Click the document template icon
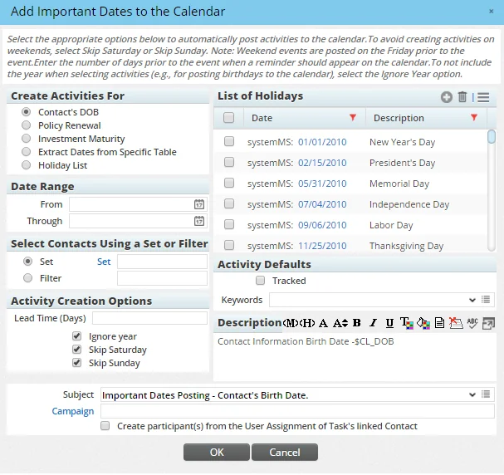Screen dimensions: 504x475 (439, 323)
